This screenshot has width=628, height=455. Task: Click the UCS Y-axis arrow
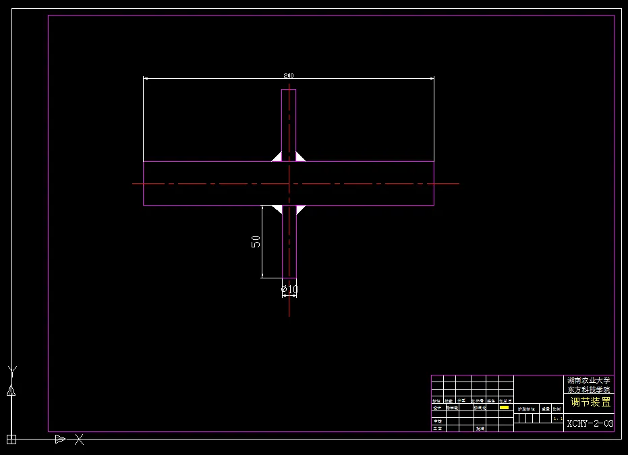(x=11, y=390)
